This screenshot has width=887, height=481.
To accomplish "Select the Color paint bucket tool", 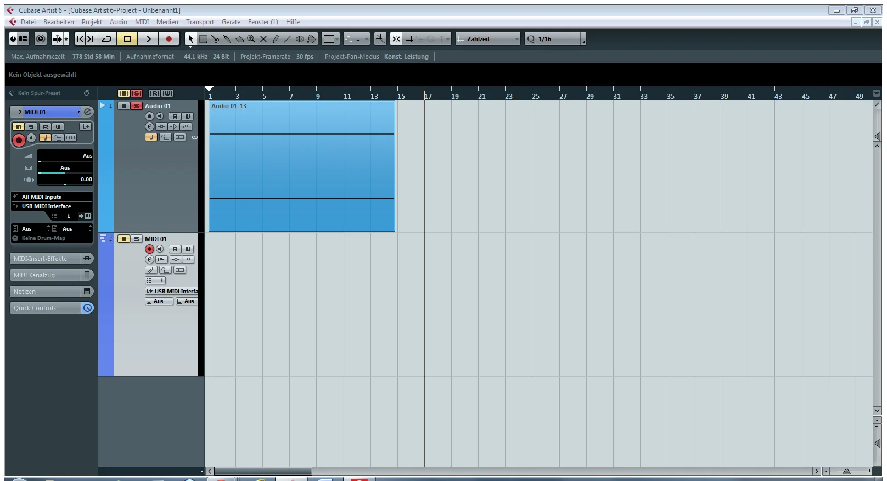I will (x=312, y=39).
